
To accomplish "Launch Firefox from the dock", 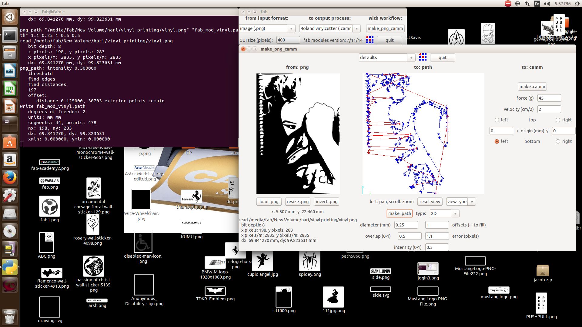I will [x=10, y=178].
